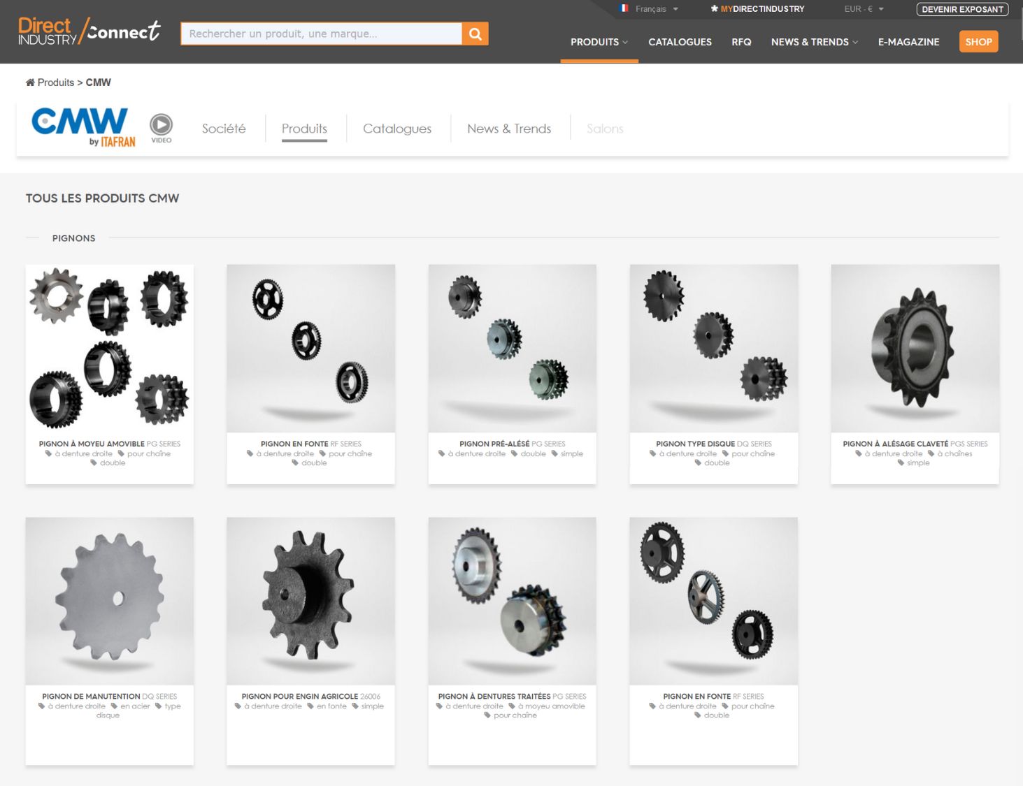Click the Devenir Exposant button
Viewport: 1023px width, 786px height.
(x=962, y=9)
